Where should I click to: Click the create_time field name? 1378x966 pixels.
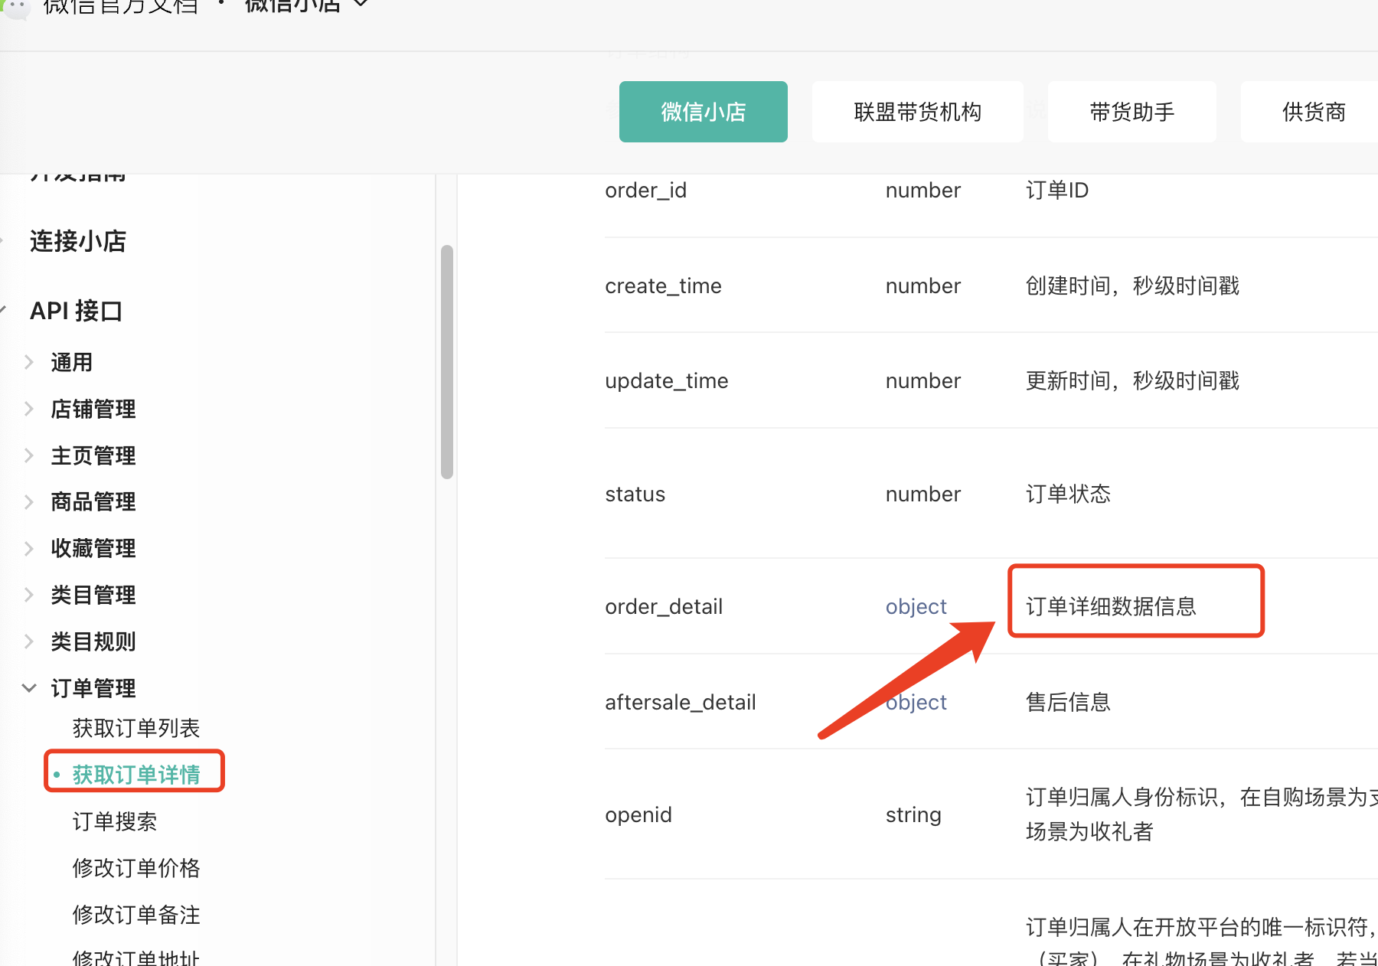point(664,286)
